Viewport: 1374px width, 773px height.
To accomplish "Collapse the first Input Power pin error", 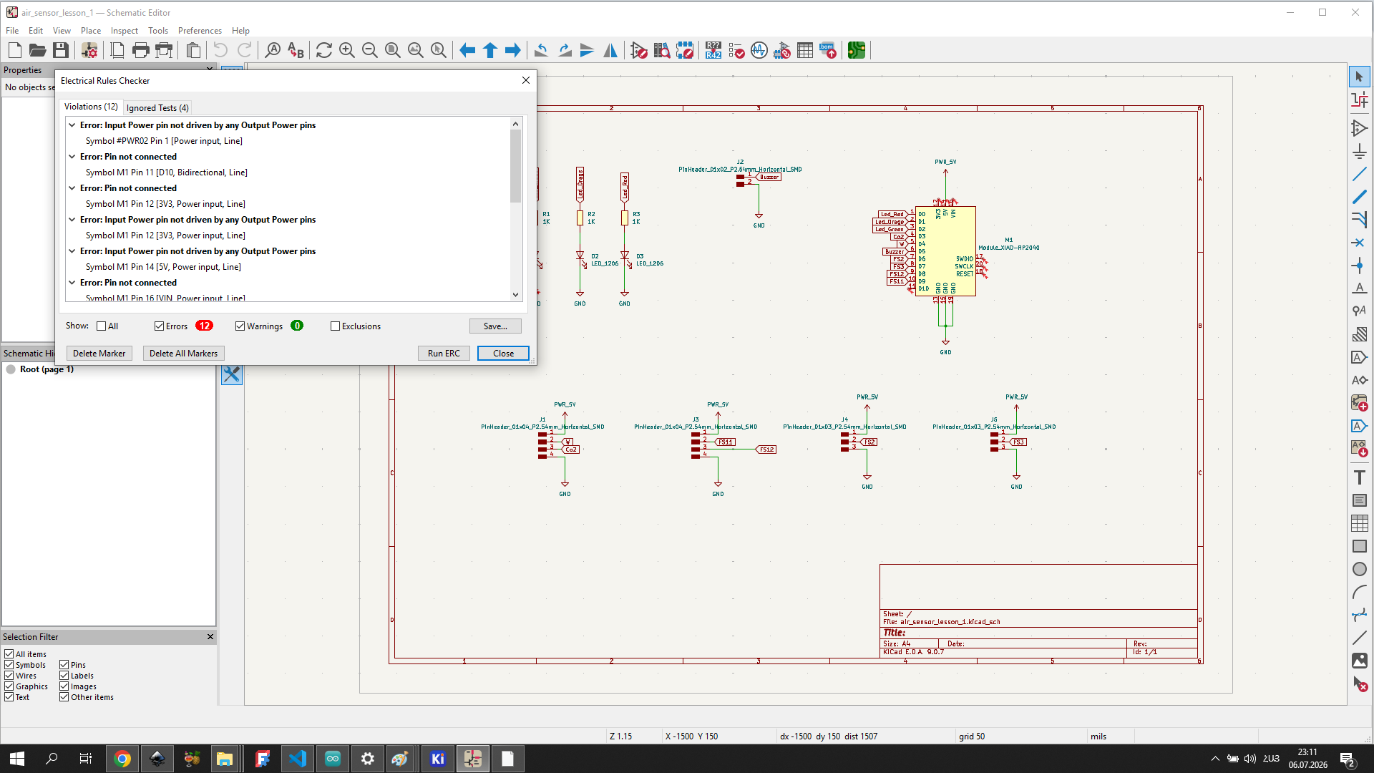I will [x=72, y=125].
